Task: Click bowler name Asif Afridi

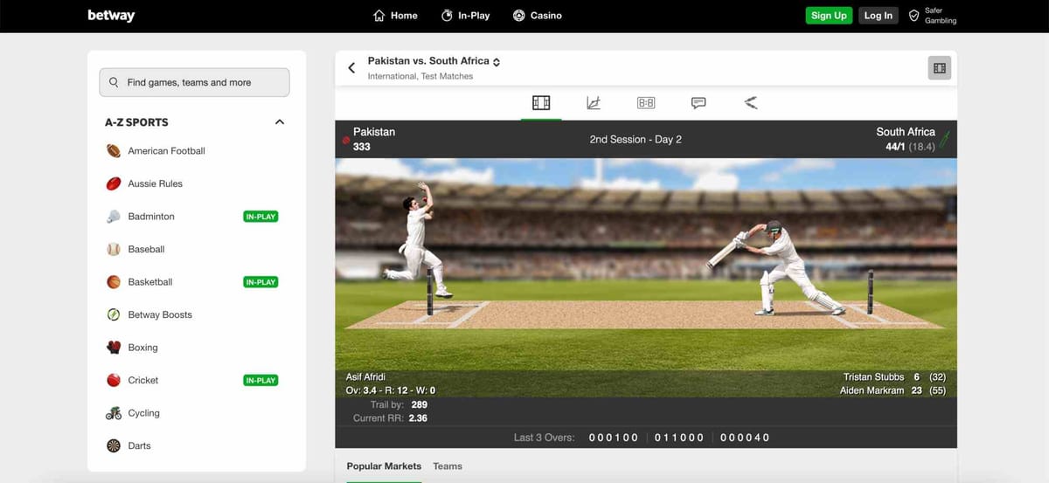Action: click(x=365, y=377)
